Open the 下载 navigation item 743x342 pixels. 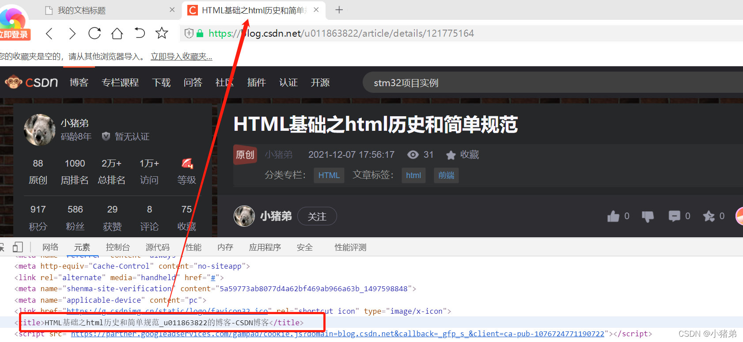161,83
